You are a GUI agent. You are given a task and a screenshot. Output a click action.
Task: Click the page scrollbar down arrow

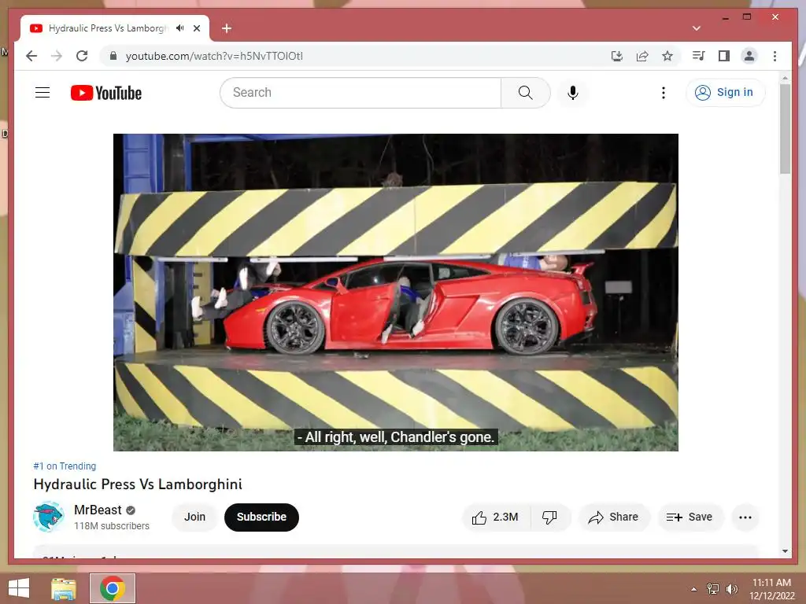(785, 551)
